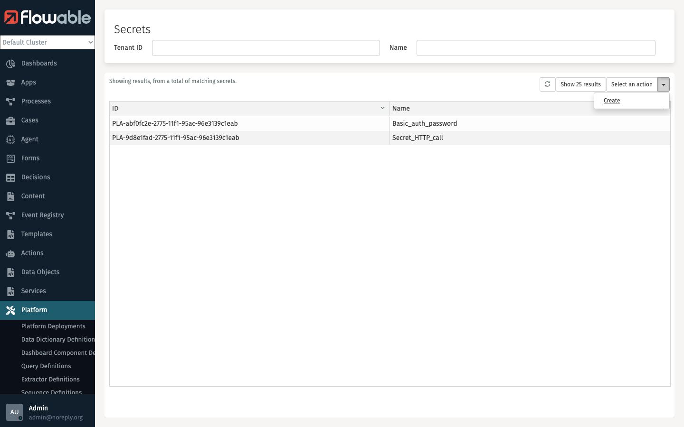This screenshot has width=684, height=427.
Task: Click the refresh results icon button
Action: pyautogui.click(x=547, y=84)
